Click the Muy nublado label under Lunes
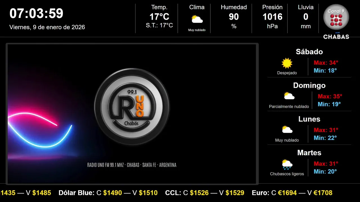Image resolution: width=360 pixels, height=202 pixels. click(x=287, y=140)
